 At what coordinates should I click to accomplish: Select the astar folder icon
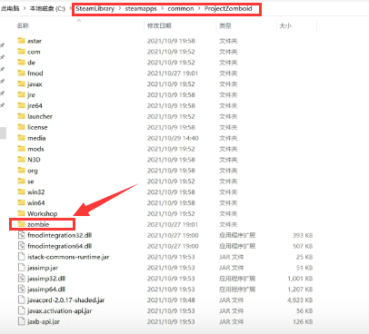21,41
